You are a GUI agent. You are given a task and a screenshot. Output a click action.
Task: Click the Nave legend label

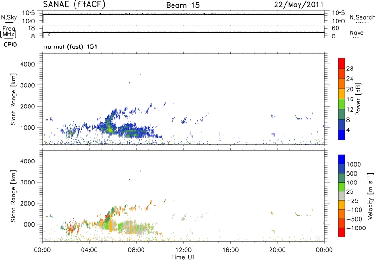click(357, 32)
